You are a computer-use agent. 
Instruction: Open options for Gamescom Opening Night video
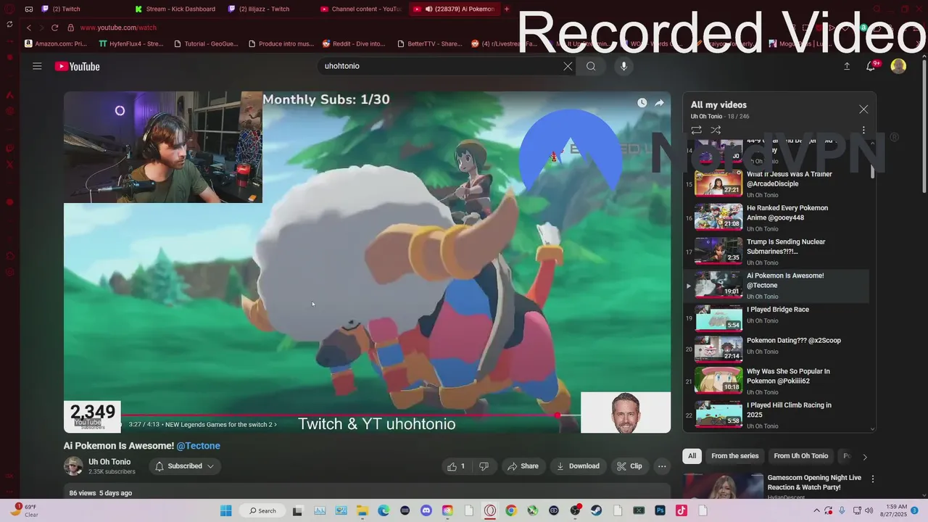tap(873, 479)
